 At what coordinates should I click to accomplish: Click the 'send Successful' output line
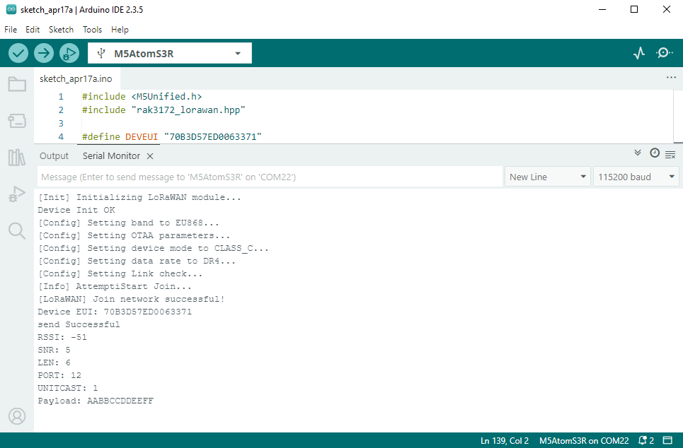pos(79,324)
